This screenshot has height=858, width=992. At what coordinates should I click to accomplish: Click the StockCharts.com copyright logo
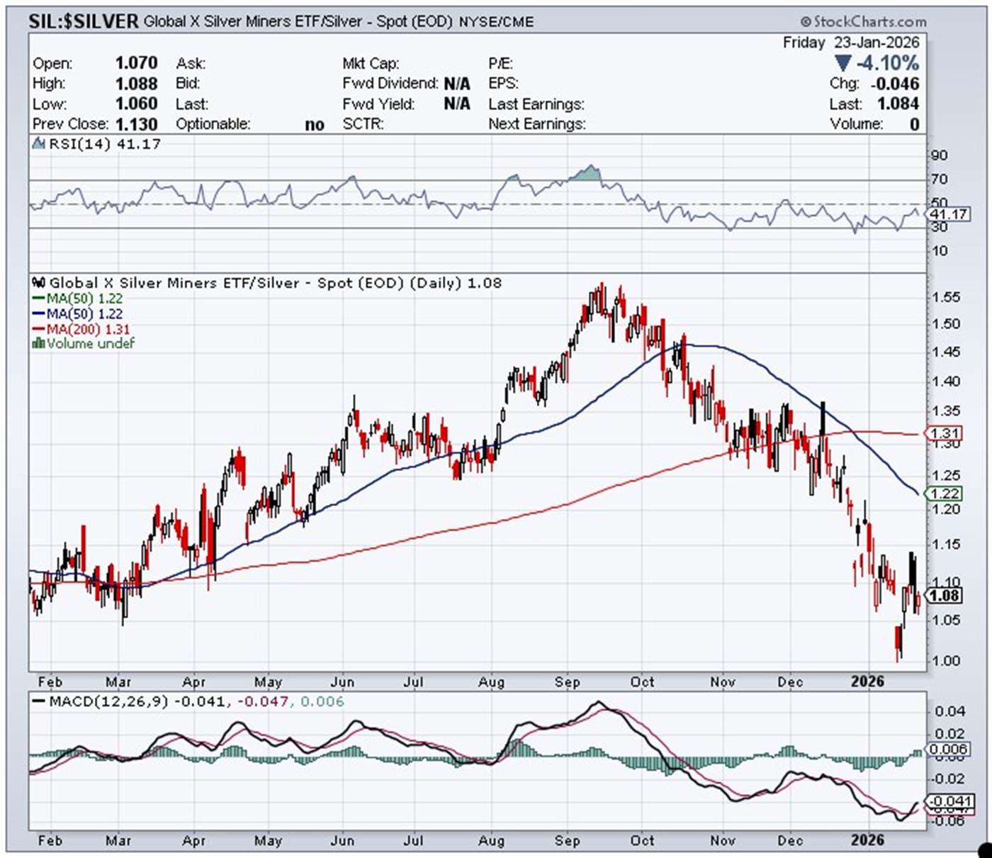[x=864, y=21]
